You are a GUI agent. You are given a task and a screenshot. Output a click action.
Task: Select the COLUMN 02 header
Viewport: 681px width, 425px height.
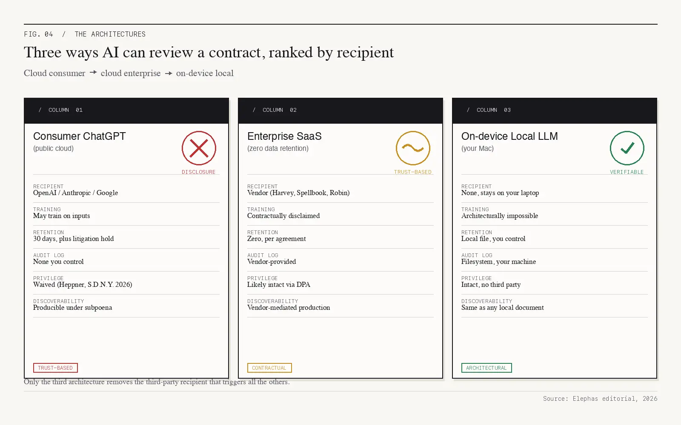(340, 110)
